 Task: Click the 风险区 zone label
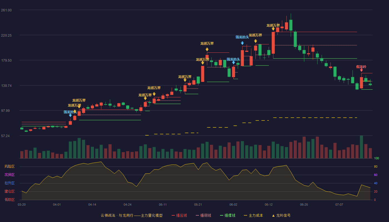click(x=9, y=167)
